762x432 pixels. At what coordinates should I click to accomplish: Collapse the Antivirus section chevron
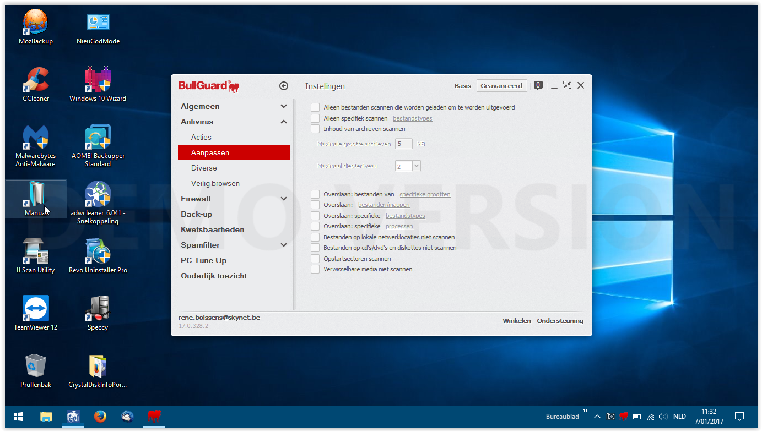pos(284,122)
